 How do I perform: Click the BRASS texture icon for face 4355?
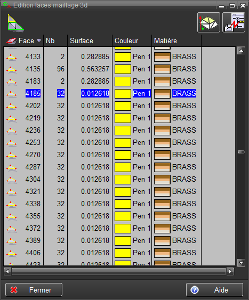pyautogui.click(x=162, y=216)
